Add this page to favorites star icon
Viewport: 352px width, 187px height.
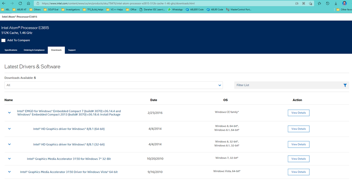point(311,3)
